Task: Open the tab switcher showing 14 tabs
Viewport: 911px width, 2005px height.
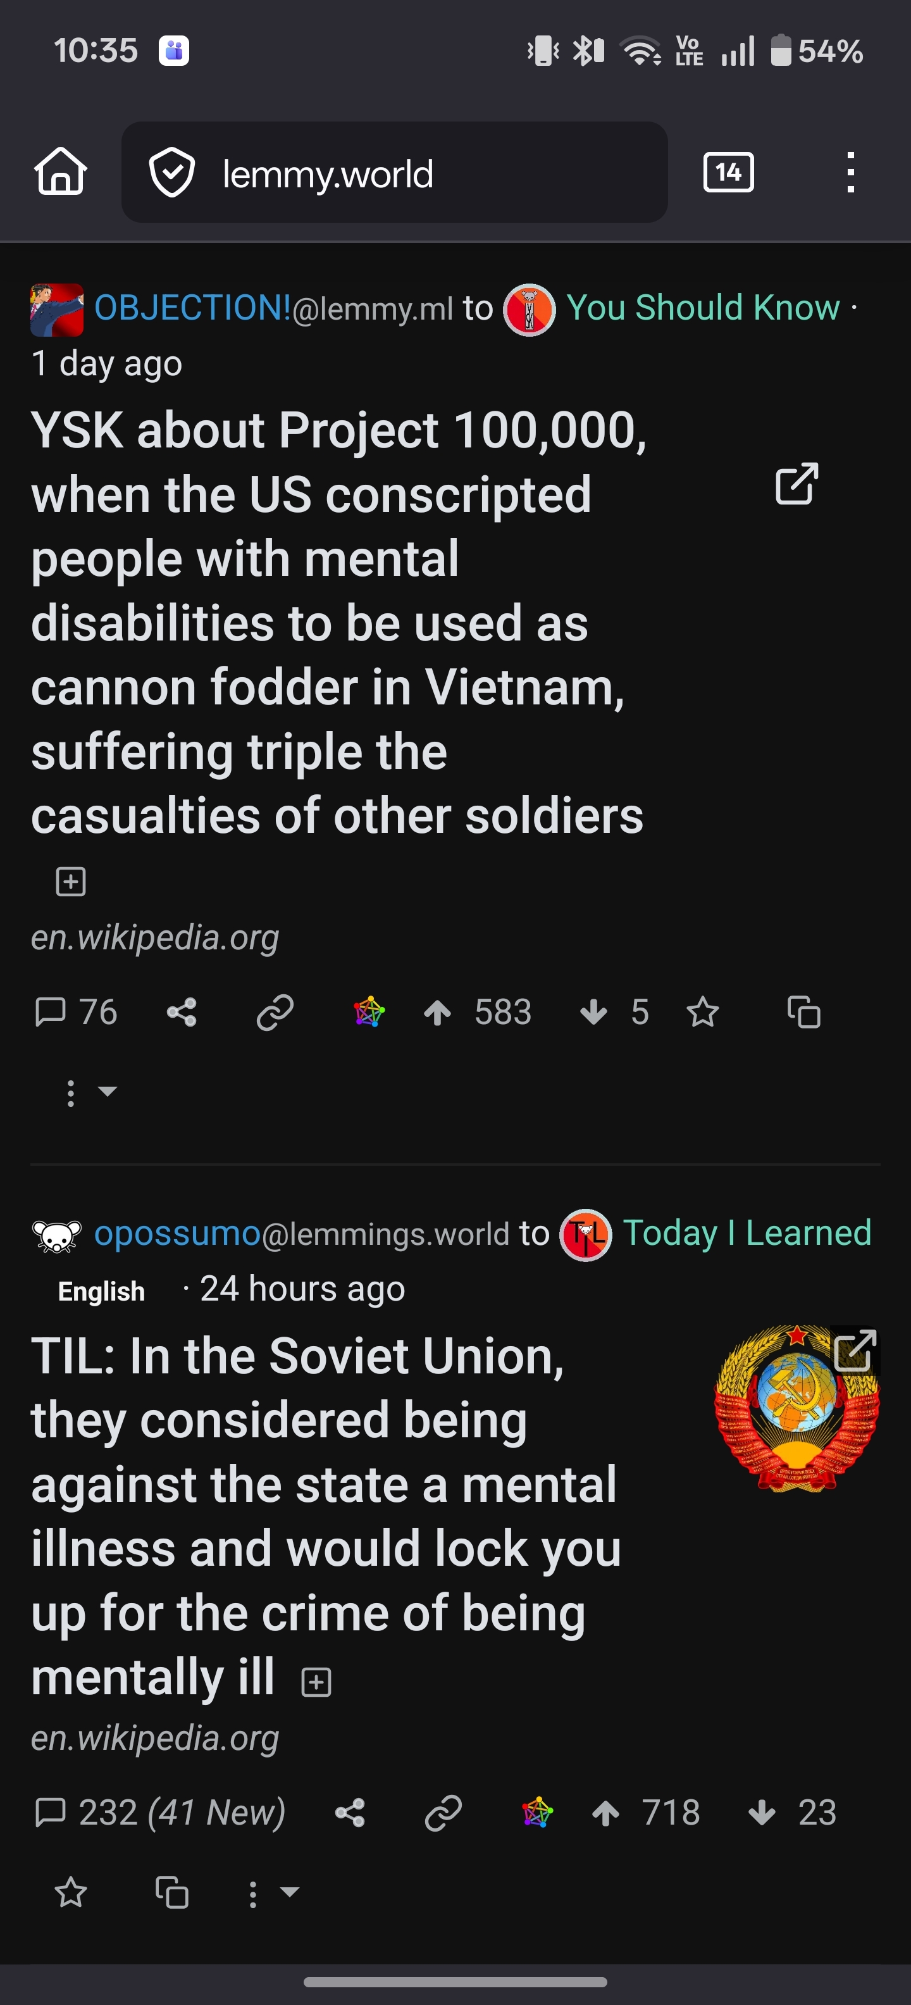Action: (x=728, y=172)
